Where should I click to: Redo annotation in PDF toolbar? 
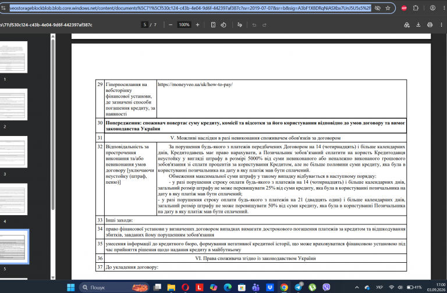pyautogui.click(x=264, y=25)
